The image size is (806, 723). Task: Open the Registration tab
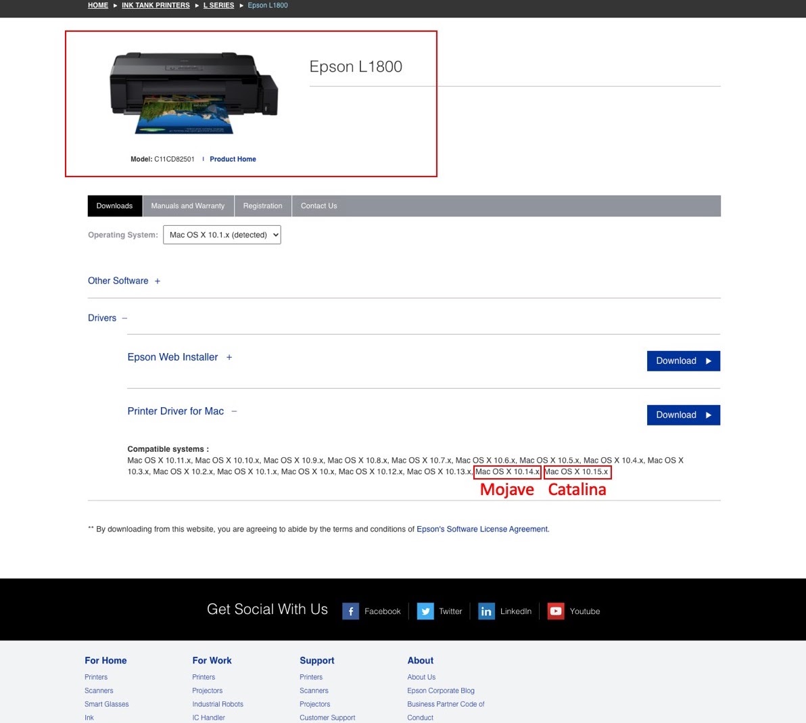point(262,206)
